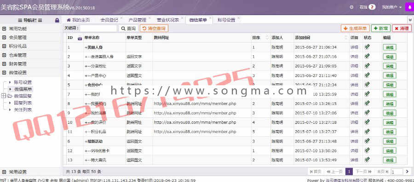Screen dimensions: 414x182
Task: Toggle status checkmark for row +最新活动
Action: (x=367, y=141)
